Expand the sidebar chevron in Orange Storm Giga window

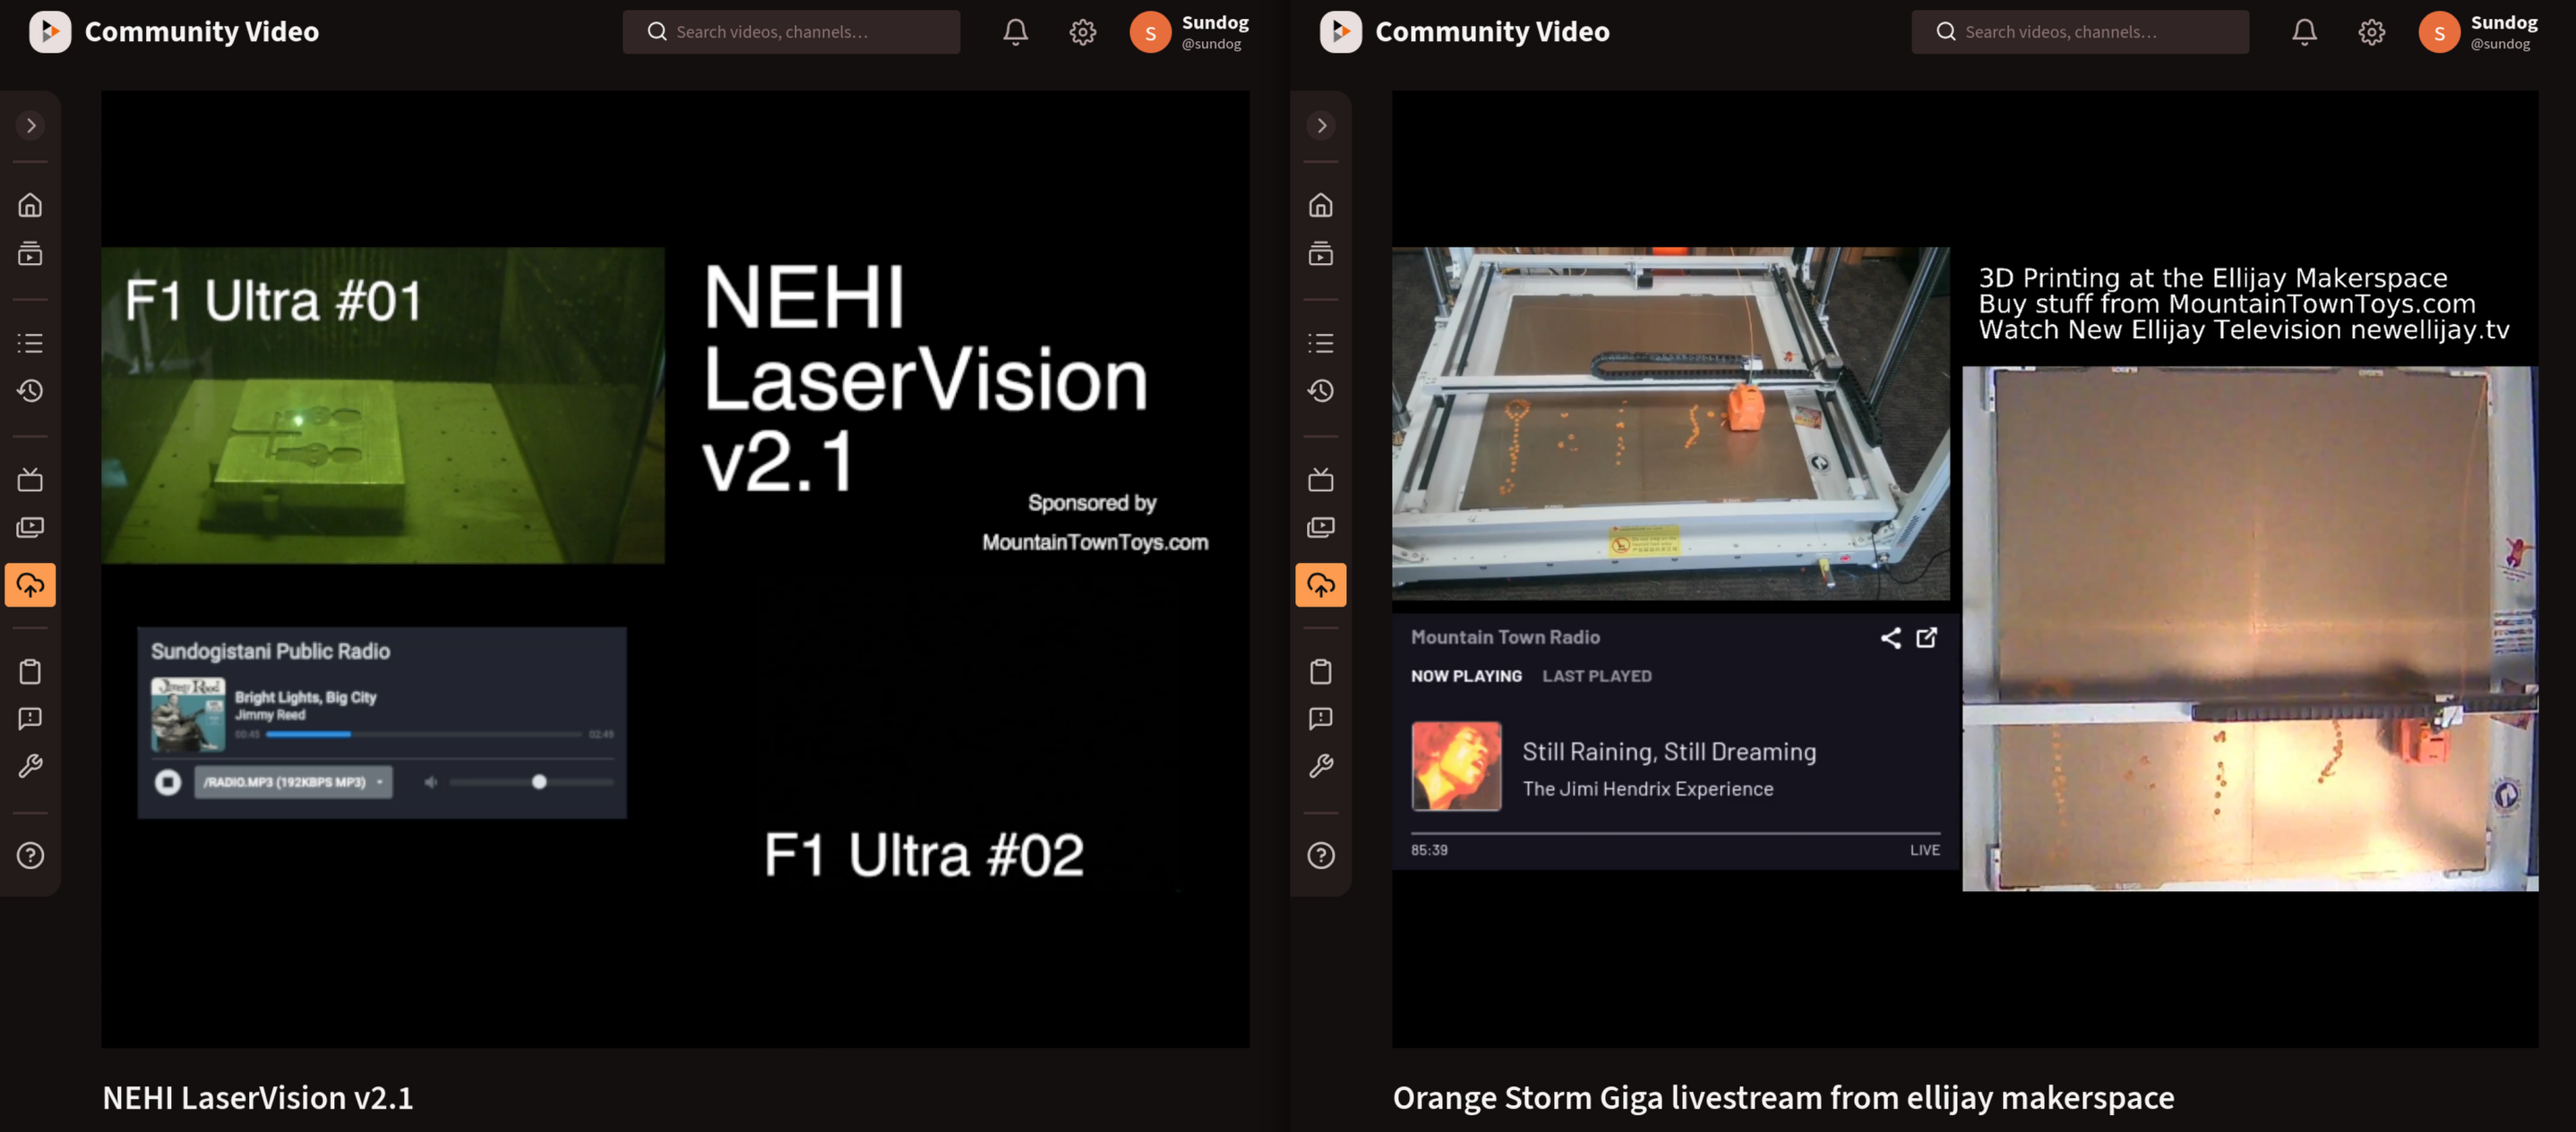(x=1321, y=126)
